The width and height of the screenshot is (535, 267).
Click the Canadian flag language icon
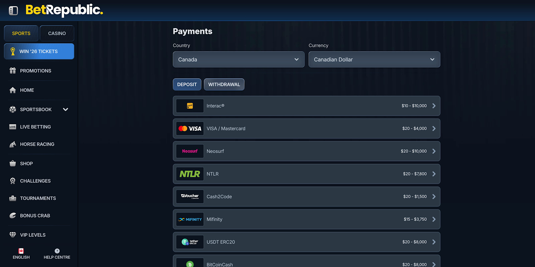(21, 251)
